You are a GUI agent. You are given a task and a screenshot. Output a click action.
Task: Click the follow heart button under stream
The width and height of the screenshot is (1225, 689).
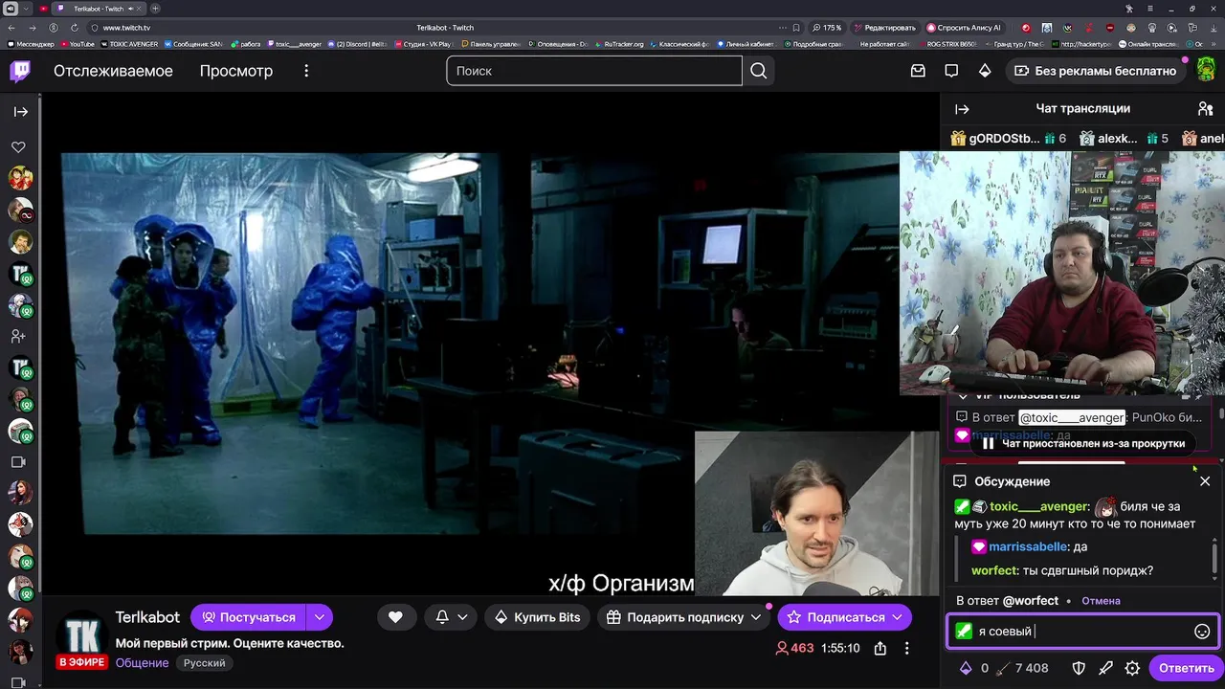[x=395, y=617]
